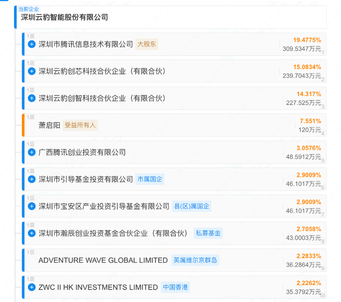Open 深圳云豹智能股份有限公司 company title
Viewport: 341px width, 302px height.
(64, 17)
